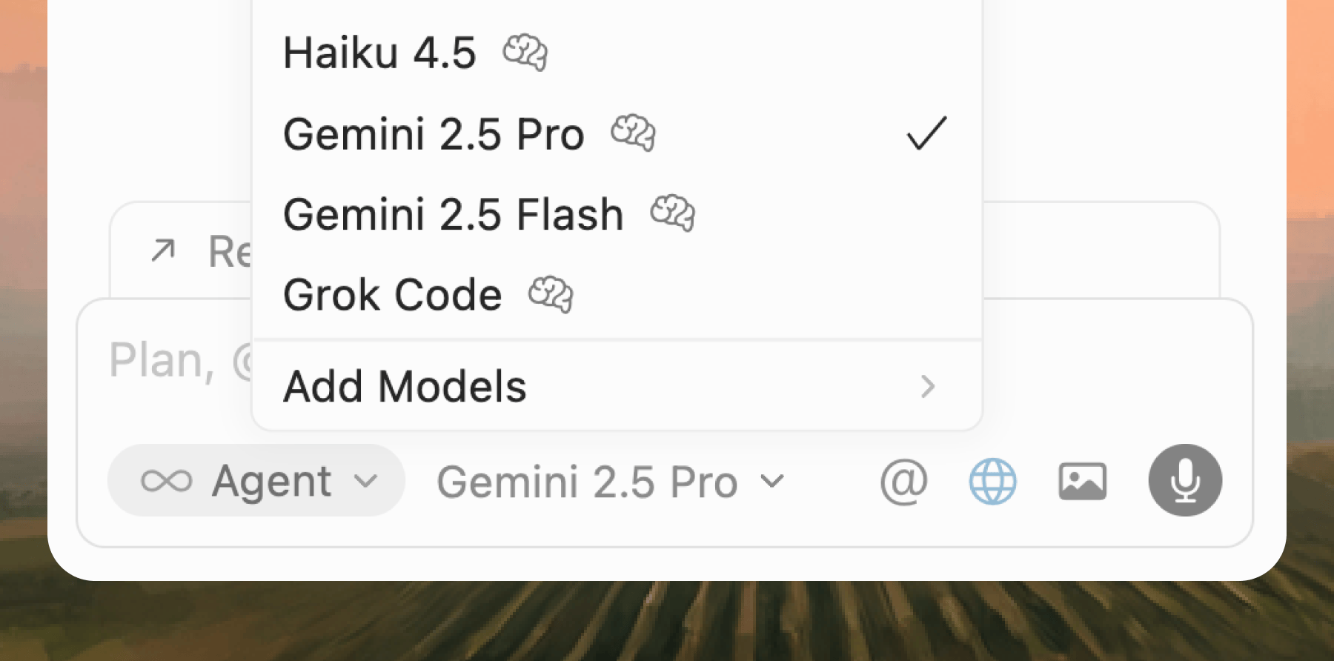Click the @ mention icon
1334x661 pixels.
(903, 482)
